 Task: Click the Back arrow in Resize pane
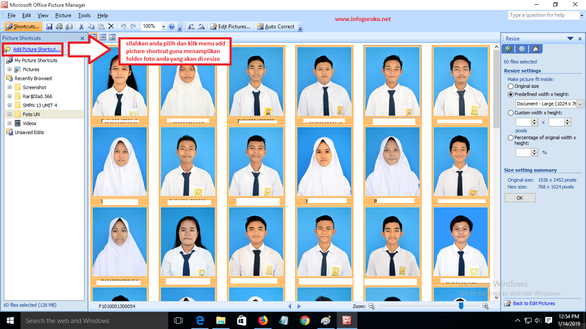(x=508, y=49)
